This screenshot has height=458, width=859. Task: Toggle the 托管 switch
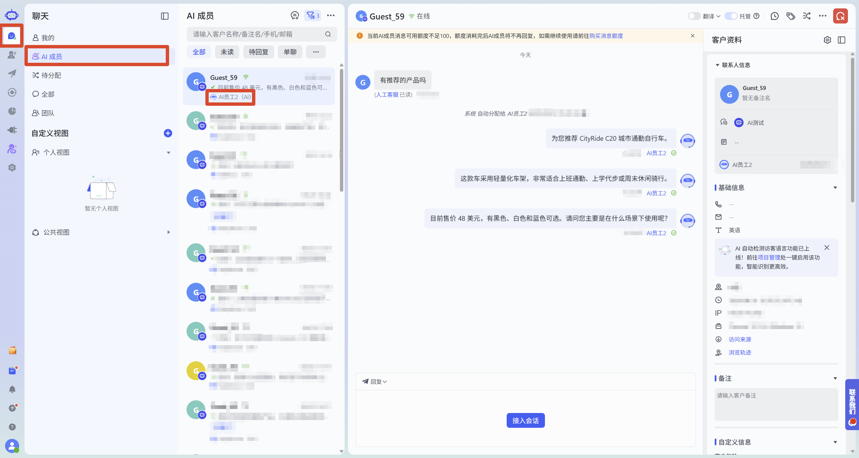730,16
